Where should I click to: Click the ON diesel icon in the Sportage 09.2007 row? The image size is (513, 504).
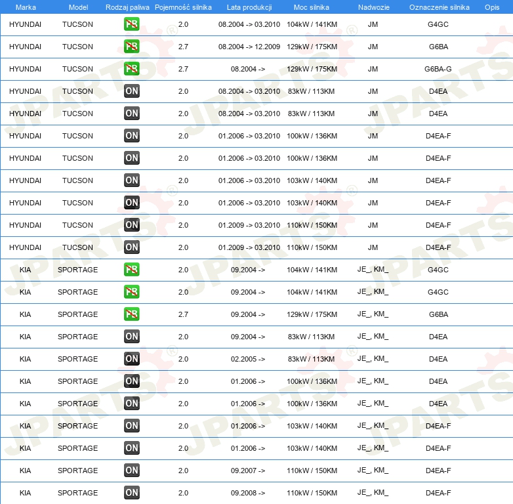point(131,470)
